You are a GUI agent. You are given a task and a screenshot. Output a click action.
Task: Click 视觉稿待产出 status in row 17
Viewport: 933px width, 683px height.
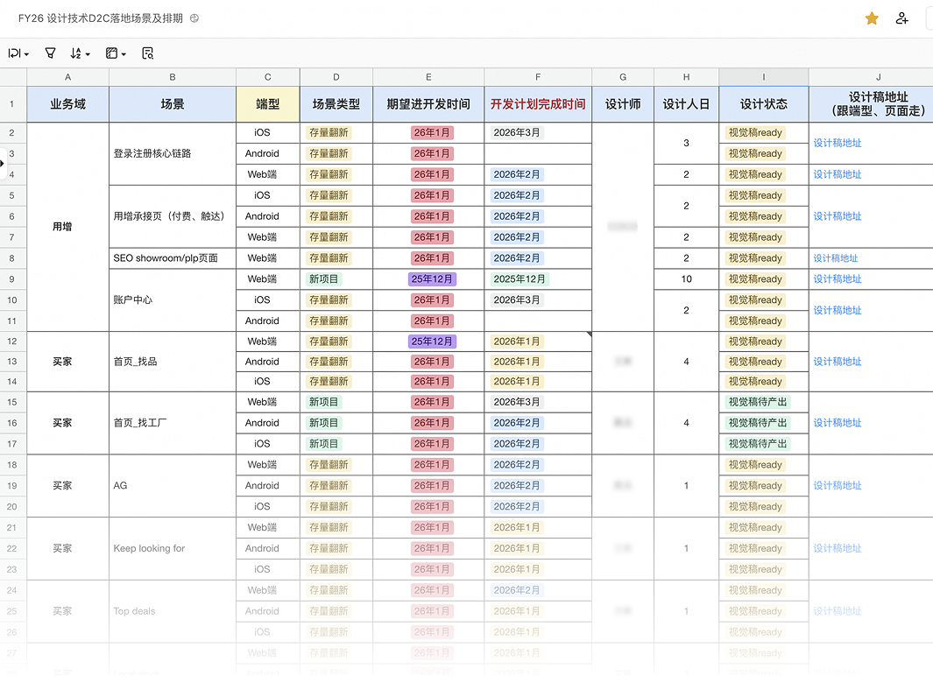click(758, 444)
